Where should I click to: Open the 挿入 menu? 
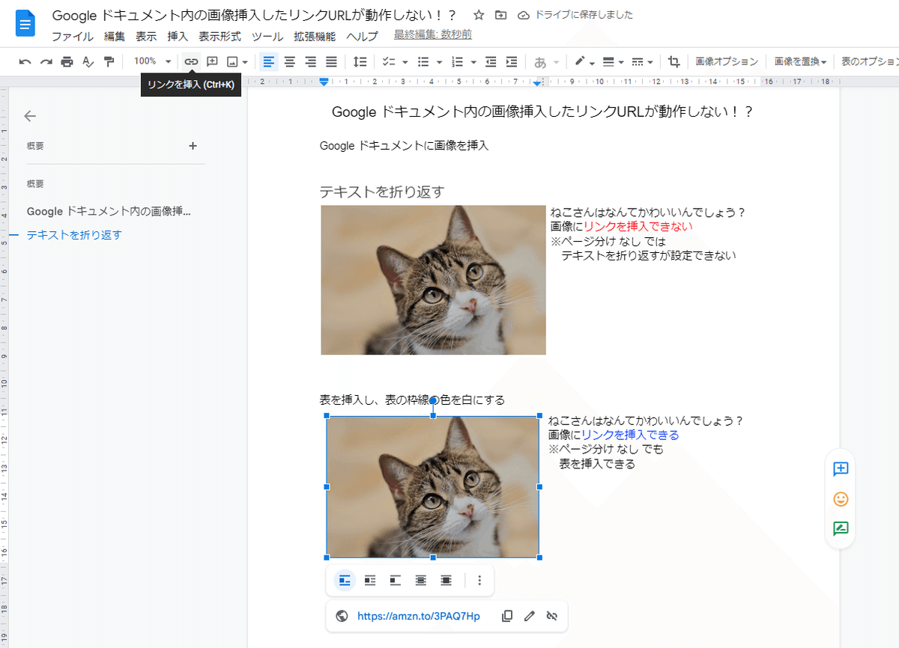[x=178, y=35]
